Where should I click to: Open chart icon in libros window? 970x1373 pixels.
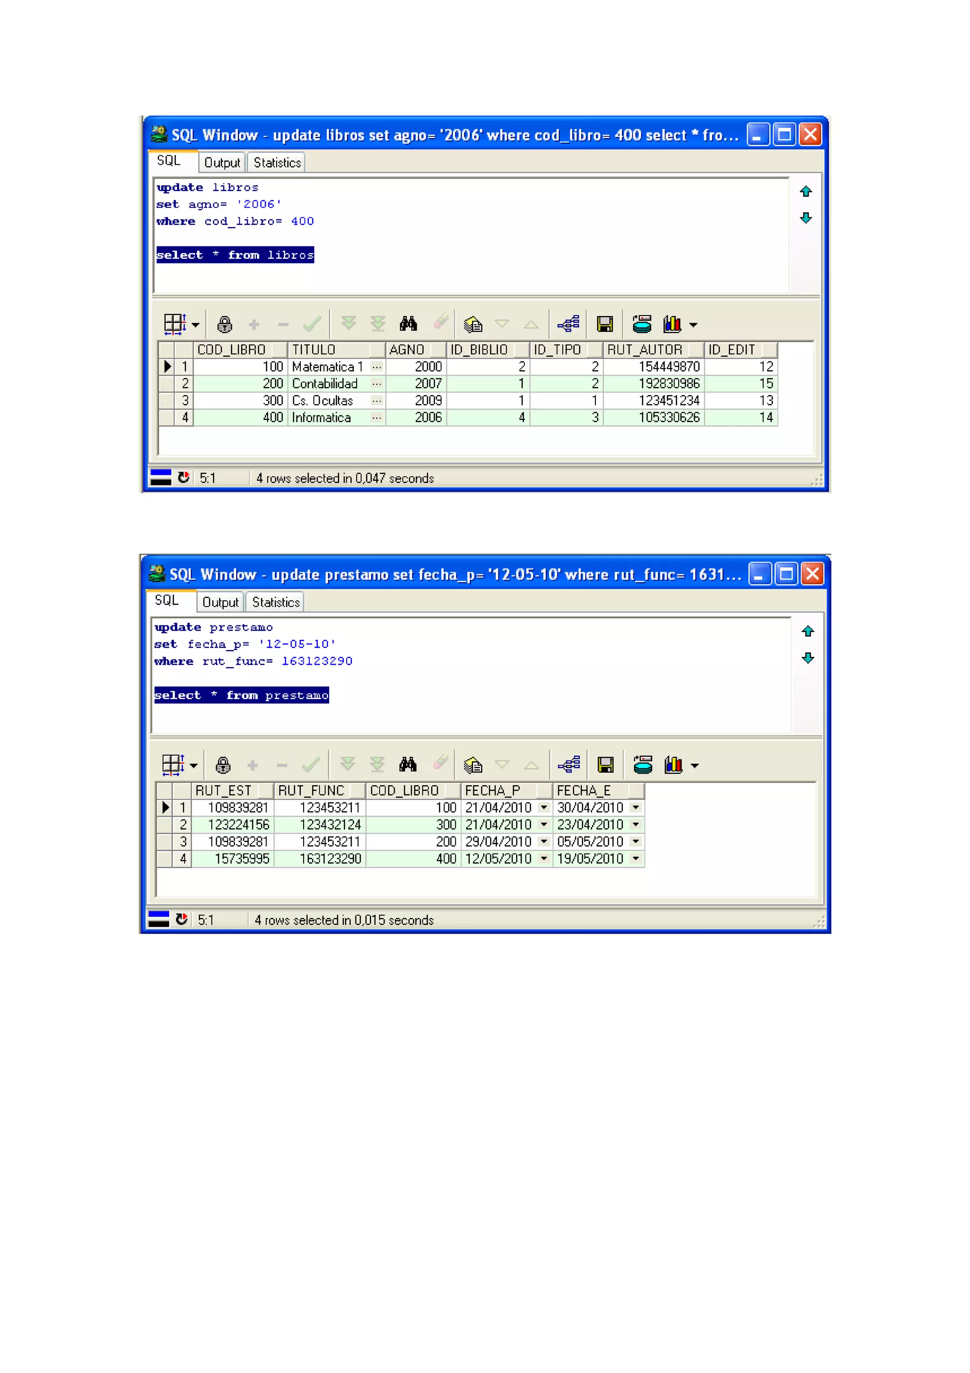tap(673, 324)
